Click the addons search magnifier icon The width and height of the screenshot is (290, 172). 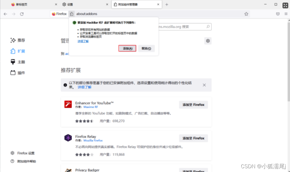click(x=208, y=27)
